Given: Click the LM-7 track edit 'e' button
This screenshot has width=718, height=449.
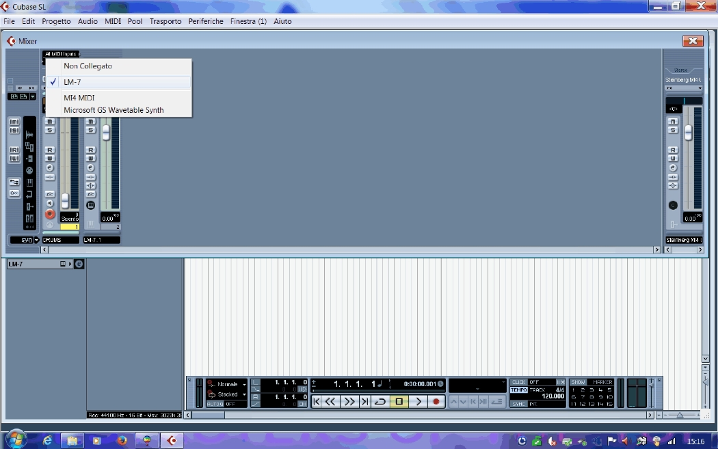Looking at the screenshot, I should click(x=79, y=264).
